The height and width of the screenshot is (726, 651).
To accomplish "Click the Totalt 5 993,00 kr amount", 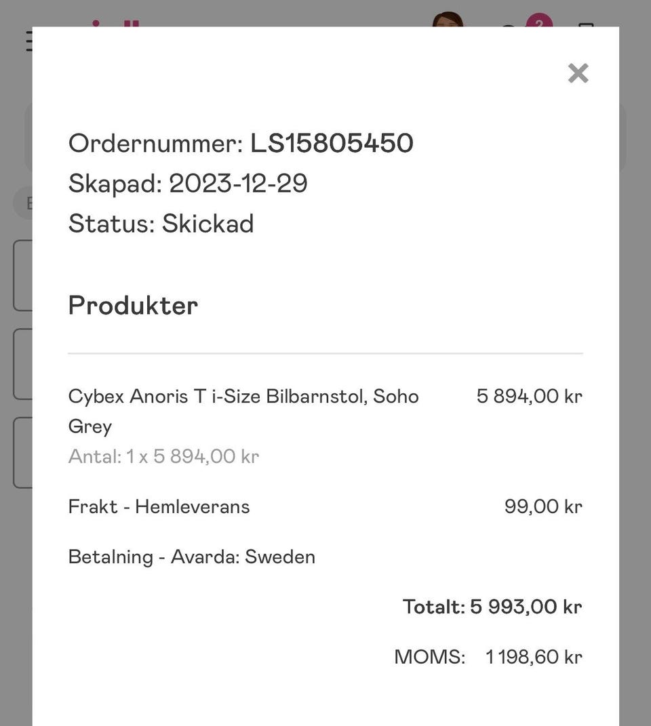I will pyautogui.click(x=526, y=607).
